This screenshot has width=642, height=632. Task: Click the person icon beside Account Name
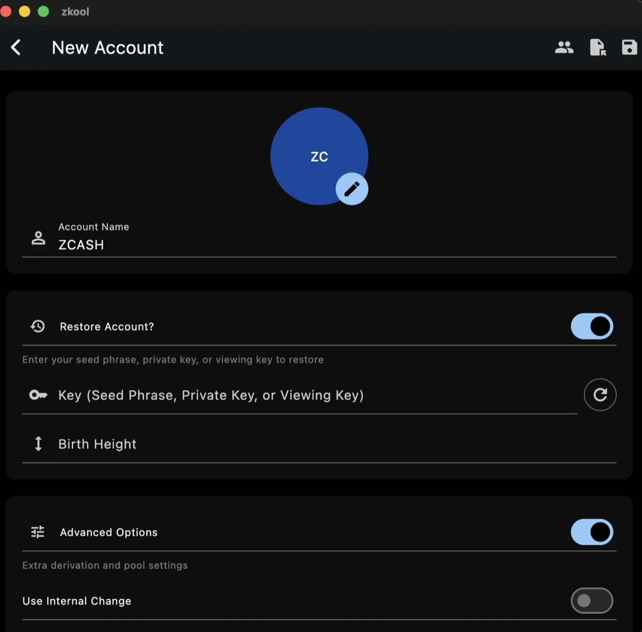point(38,238)
